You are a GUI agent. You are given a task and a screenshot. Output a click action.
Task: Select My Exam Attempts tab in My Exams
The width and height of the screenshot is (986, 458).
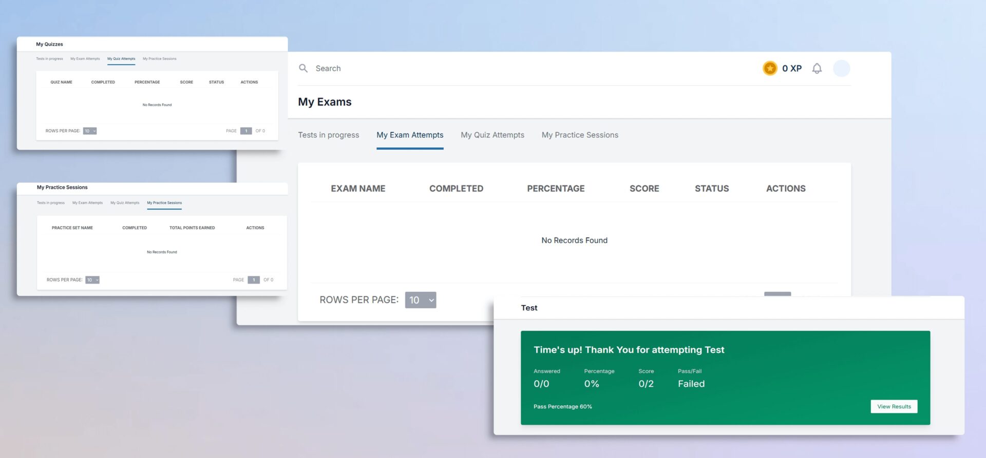point(410,135)
